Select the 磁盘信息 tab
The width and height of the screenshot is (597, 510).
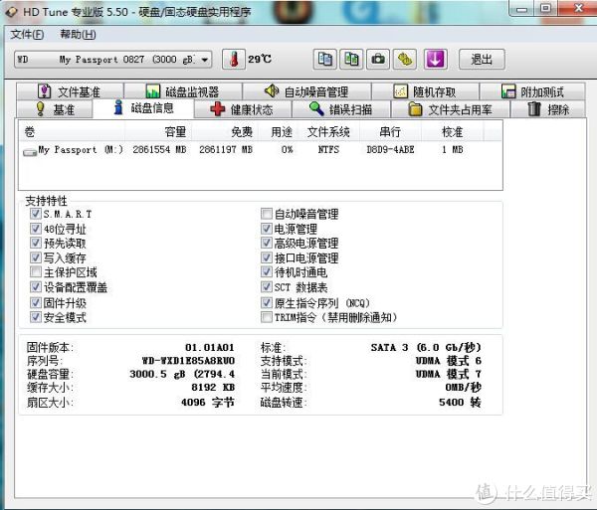click(x=143, y=108)
